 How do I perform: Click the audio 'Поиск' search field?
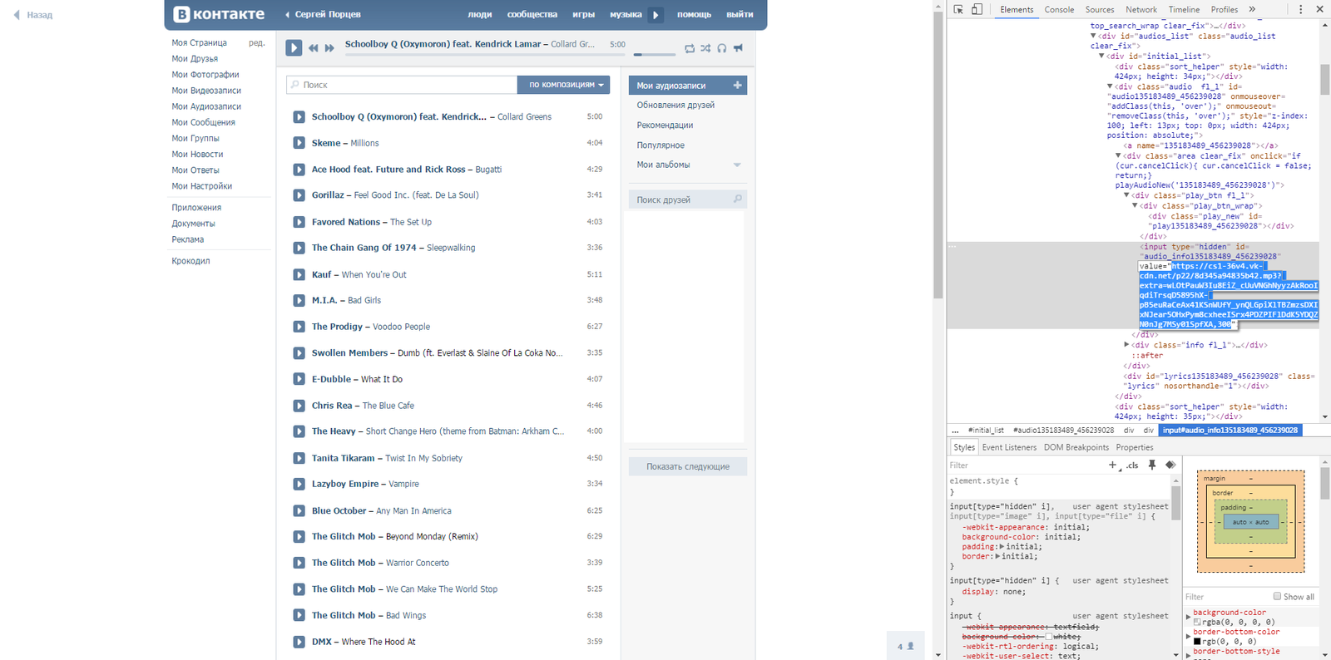pos(402,85)
